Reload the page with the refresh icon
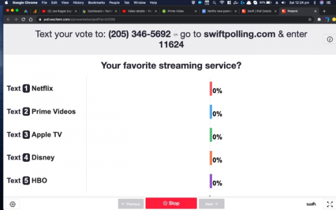This screenshot has width=336, height=210. 23,20
